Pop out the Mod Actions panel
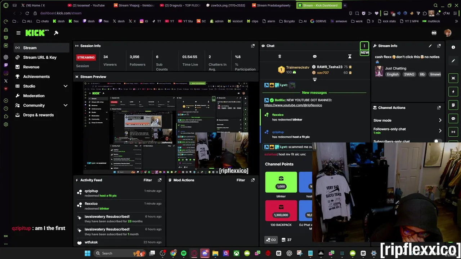 tap(253, 180)
